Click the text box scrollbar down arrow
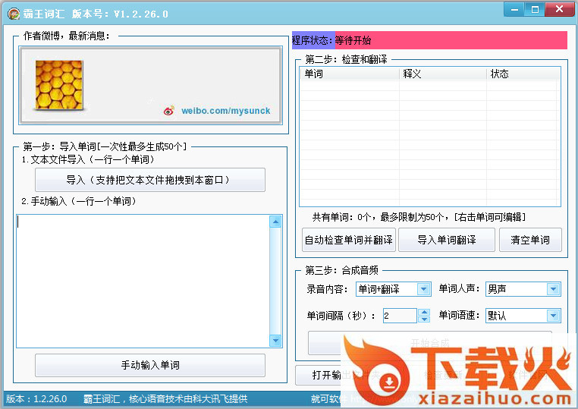Screen dimensions: 578x409 point(275,341)
